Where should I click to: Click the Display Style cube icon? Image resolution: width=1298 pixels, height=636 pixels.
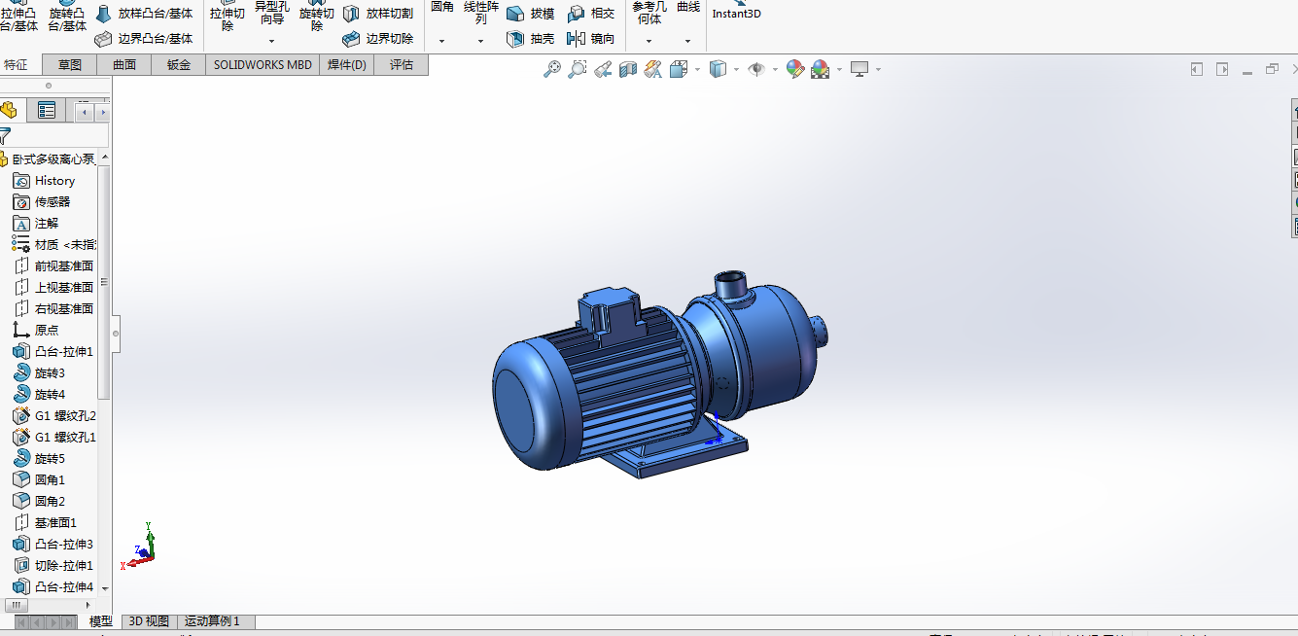coord(719,69)
